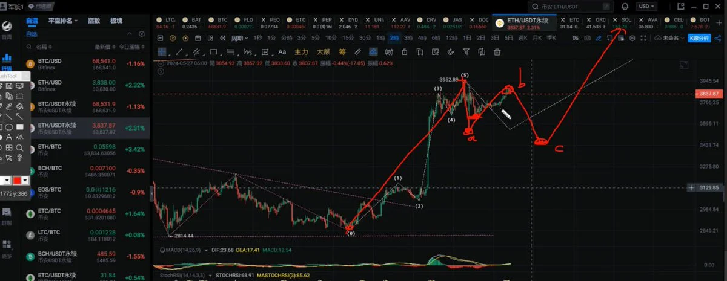727x281 pixels.
Task: Sort watchlist by 今日涨幅 column
Action: pyautogui.click(x=131, y=47)
